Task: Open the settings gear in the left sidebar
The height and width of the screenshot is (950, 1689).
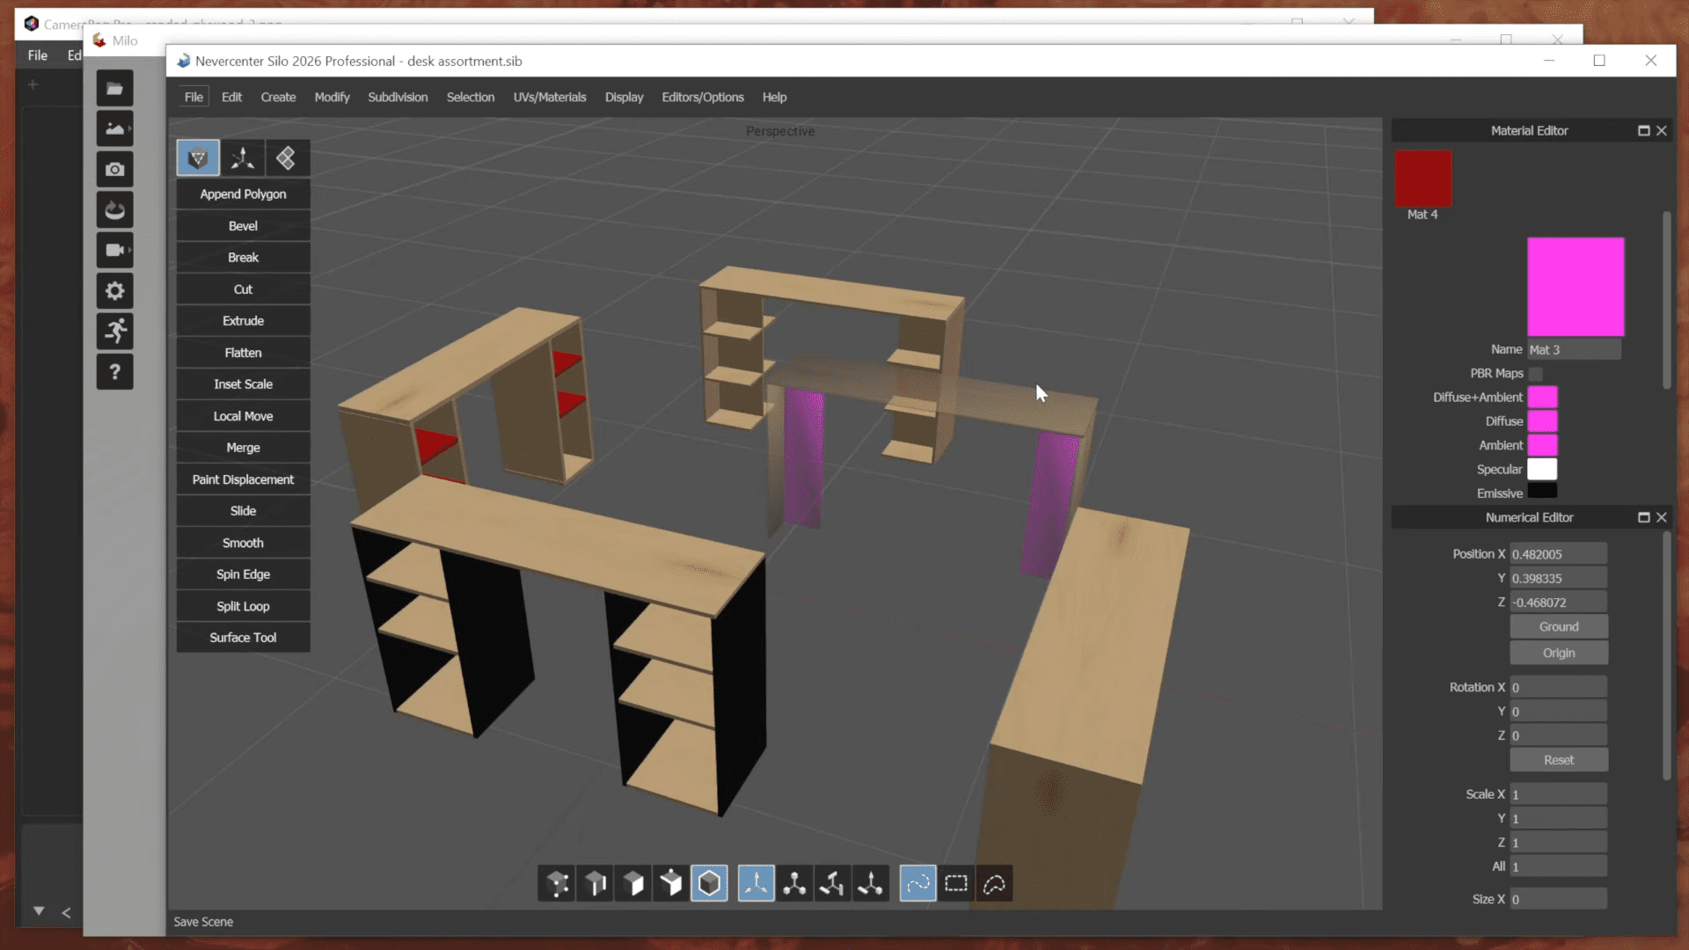Action: point(115,290)
